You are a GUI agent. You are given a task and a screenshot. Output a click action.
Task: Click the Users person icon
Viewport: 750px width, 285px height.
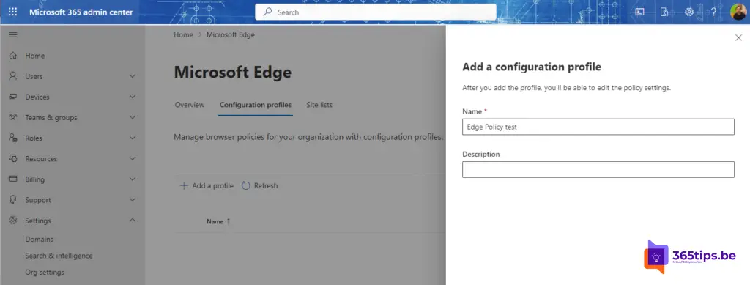coord(13,76)
